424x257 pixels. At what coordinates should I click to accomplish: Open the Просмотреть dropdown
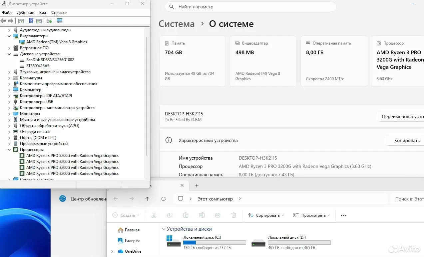tap(312, 215)
